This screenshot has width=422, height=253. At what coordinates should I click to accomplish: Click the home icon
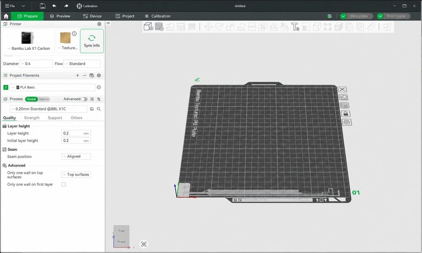6,16
